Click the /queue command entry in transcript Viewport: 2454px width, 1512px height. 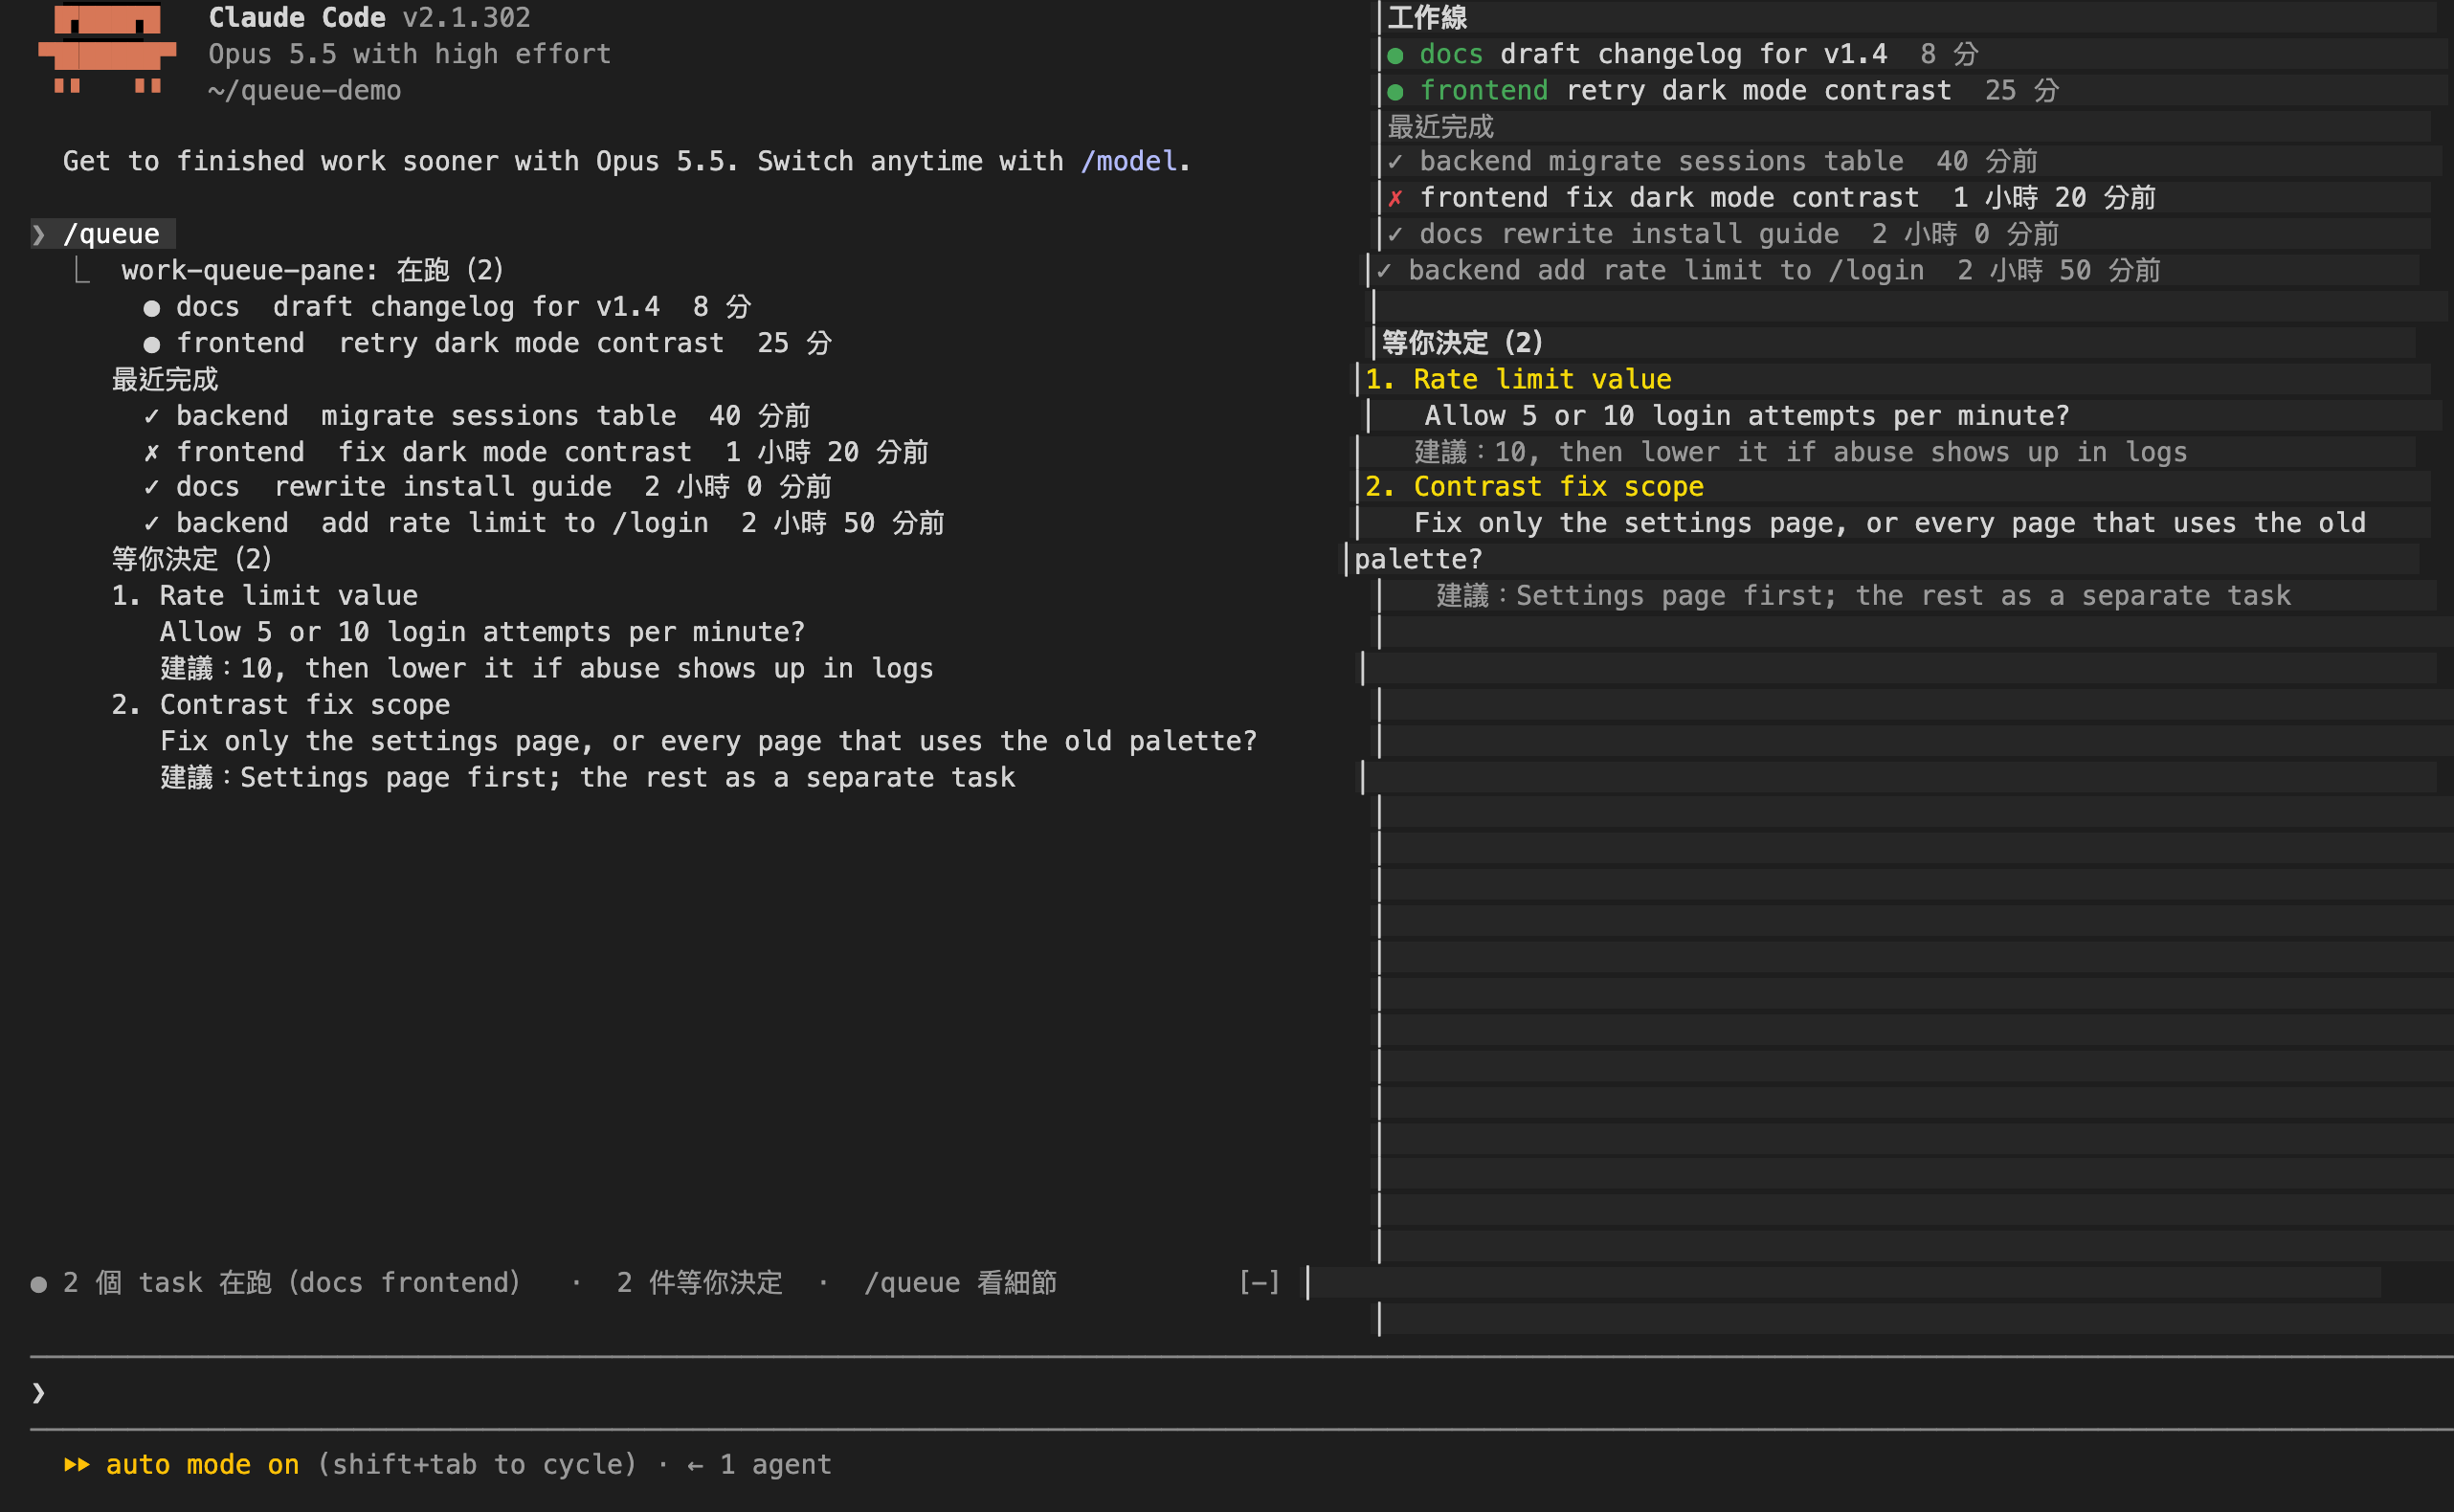(x=111, y=234)
